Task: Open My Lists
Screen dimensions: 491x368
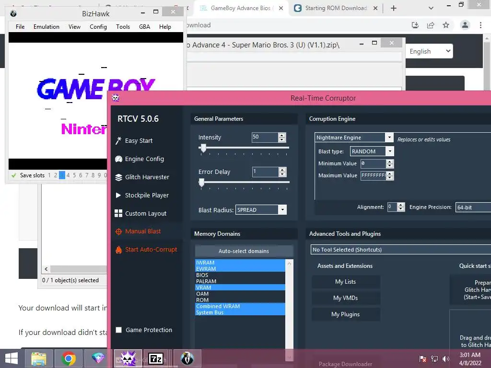Action: click(x=345, y=282)
